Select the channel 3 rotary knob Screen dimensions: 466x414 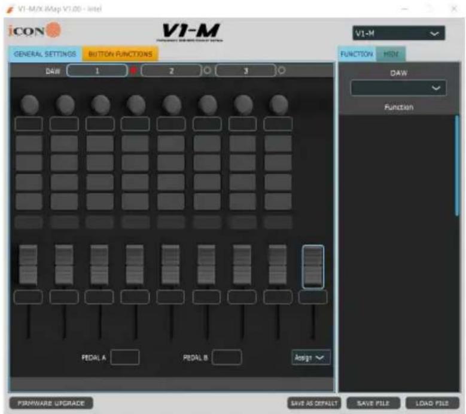pyautogui.click(x=100, y=105)
